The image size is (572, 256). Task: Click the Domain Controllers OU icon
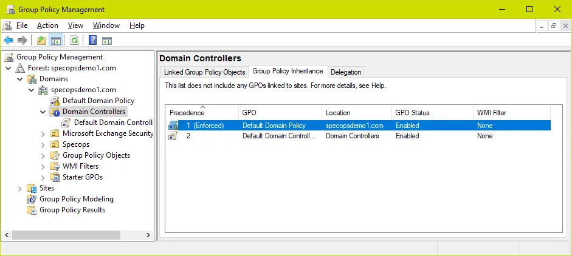pos(55,112)
